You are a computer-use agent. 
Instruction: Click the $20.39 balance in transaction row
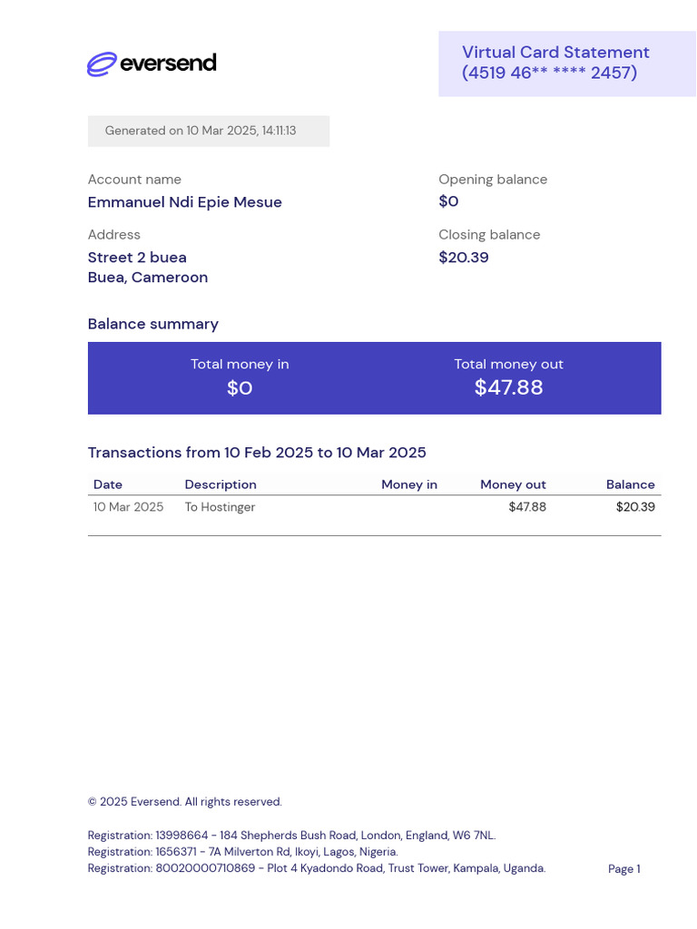[x=635, y=507]
